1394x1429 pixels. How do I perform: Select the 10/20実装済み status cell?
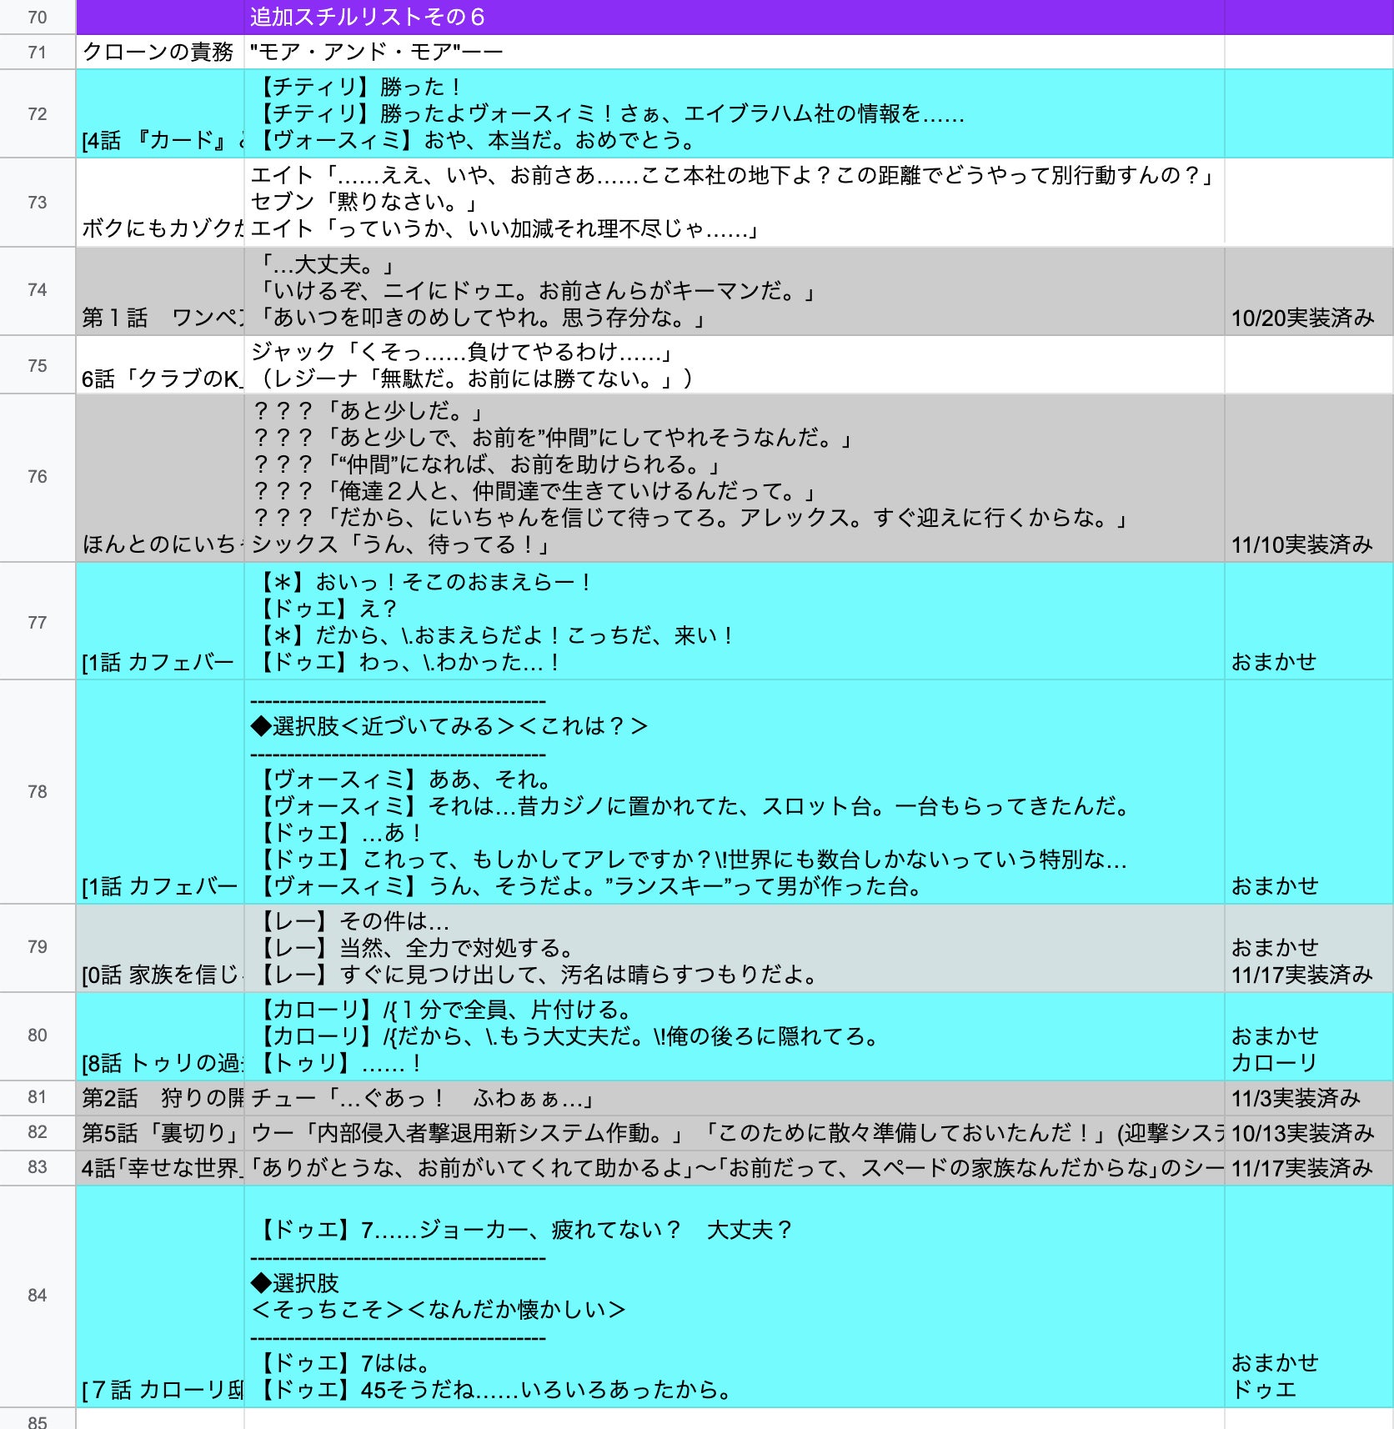[x=1307, y=292]
